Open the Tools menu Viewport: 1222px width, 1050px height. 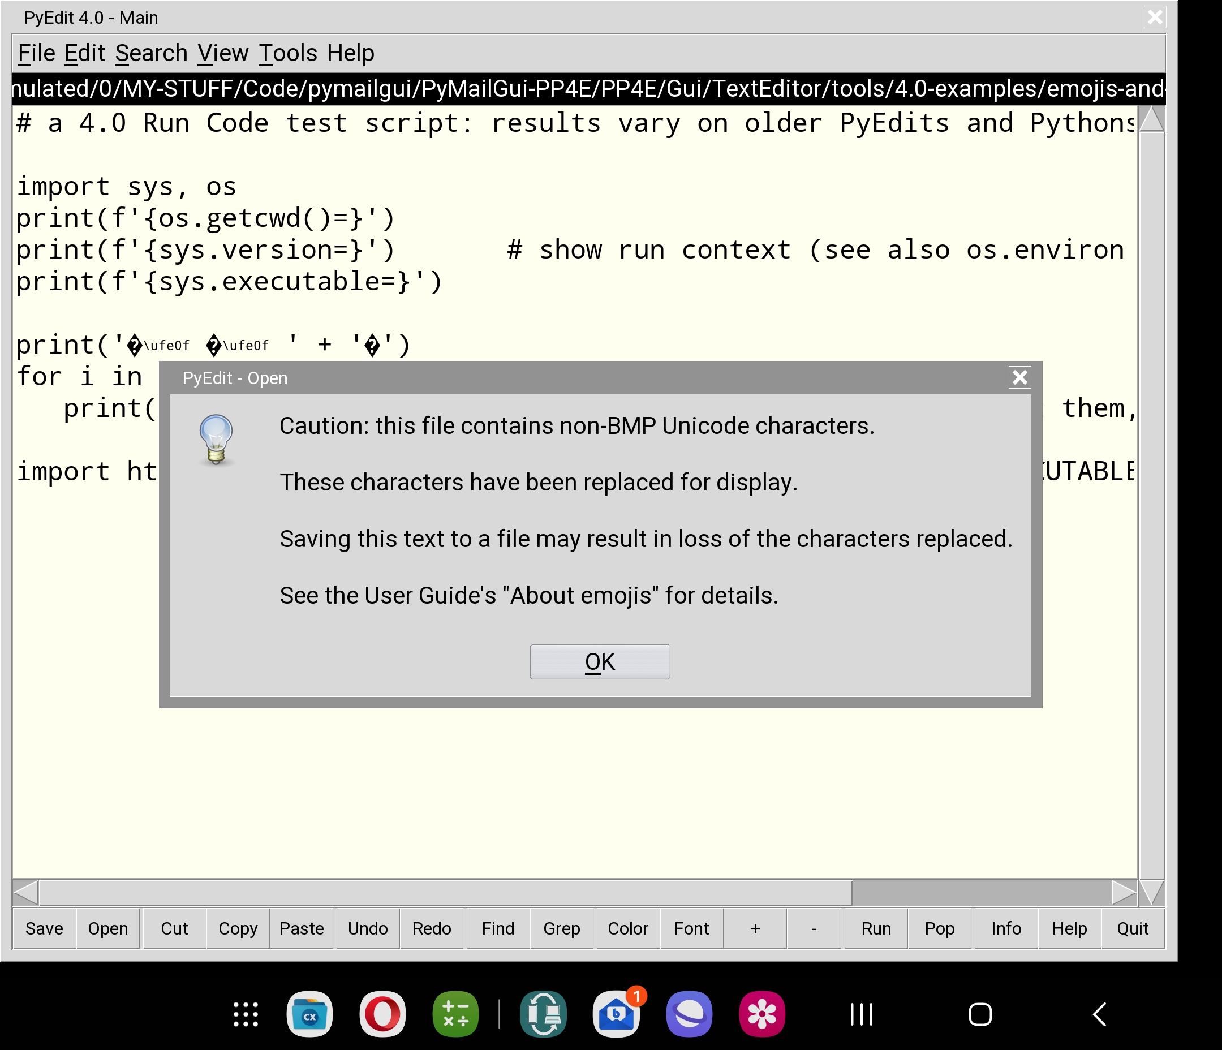288,53
